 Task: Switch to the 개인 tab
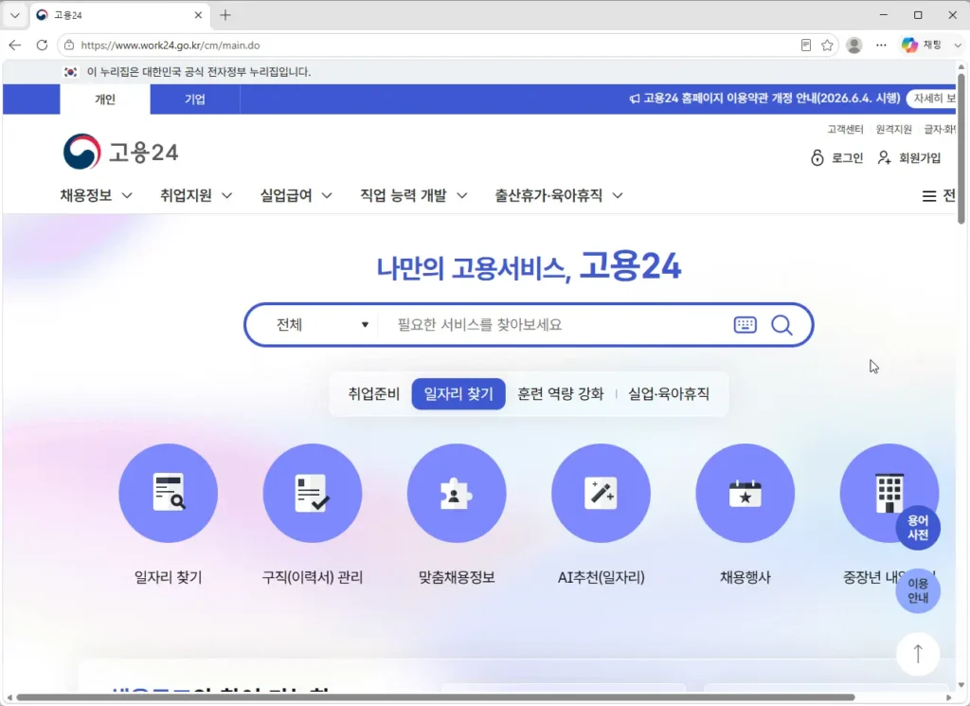coord(105,99)
